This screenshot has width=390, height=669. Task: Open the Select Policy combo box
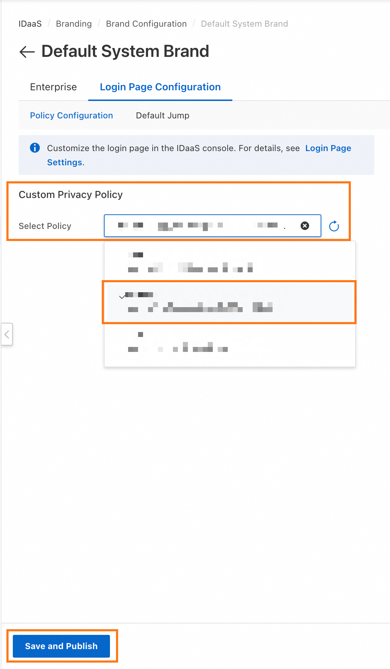pos(212,226)
